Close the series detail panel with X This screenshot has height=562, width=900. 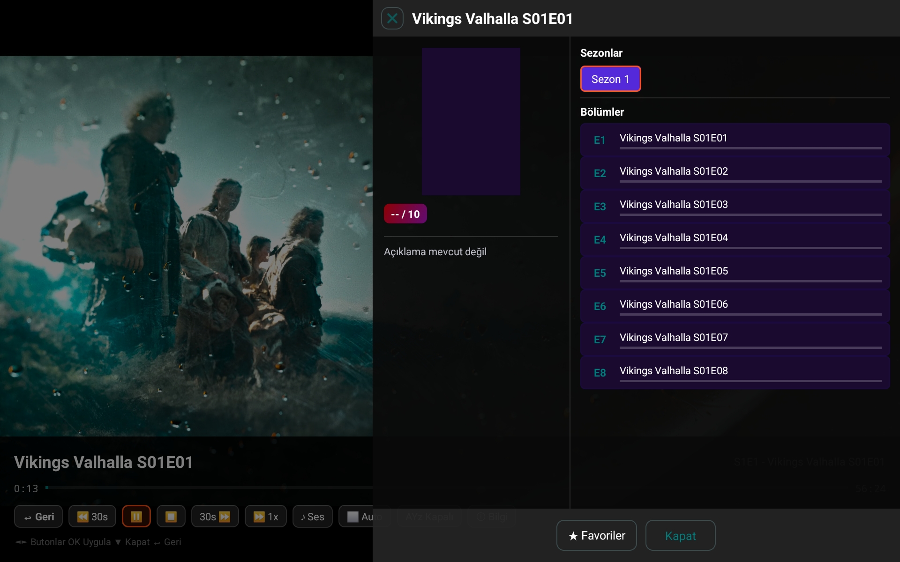point(392,19)
